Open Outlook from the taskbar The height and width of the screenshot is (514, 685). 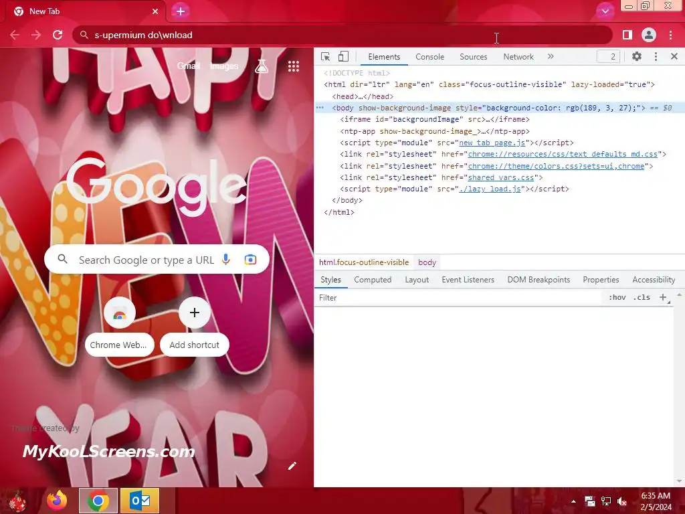coord(140,501)
